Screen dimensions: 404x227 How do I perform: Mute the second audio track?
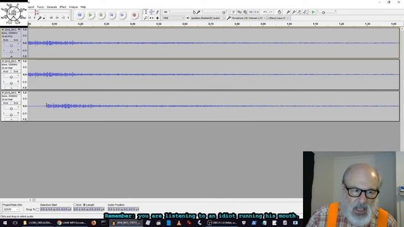coord(6,71)
